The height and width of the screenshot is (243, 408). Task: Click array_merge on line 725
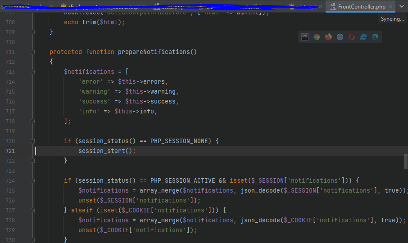159,190
